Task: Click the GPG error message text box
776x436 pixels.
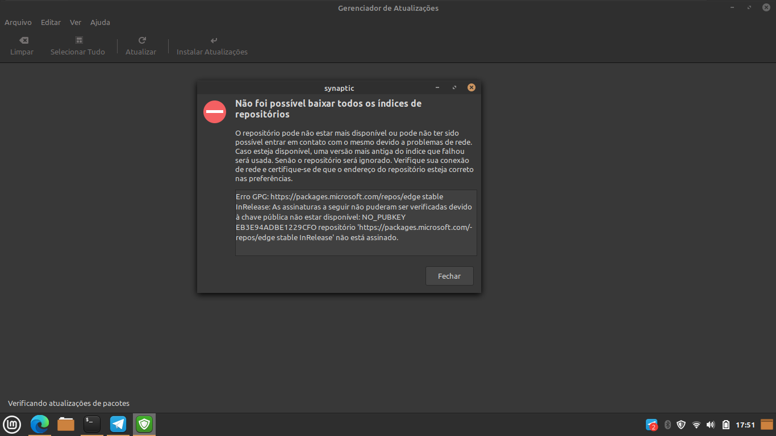Action: click(356, 223)
